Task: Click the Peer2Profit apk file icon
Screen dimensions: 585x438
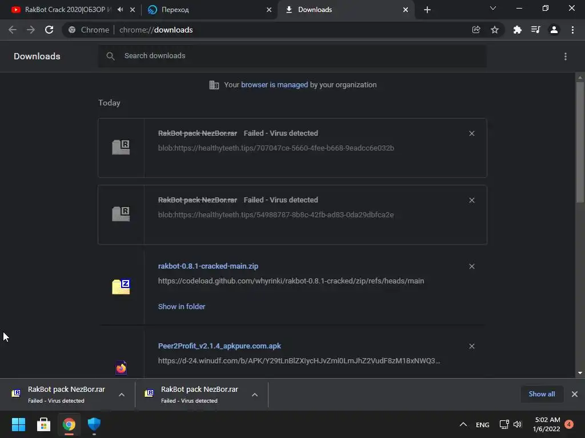Action: pyautogui.click(x=121, y=368)
